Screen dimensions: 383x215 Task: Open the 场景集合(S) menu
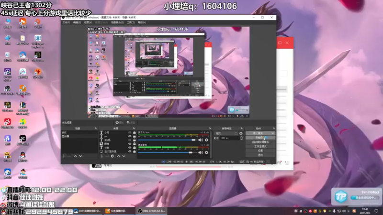[117, 22]
